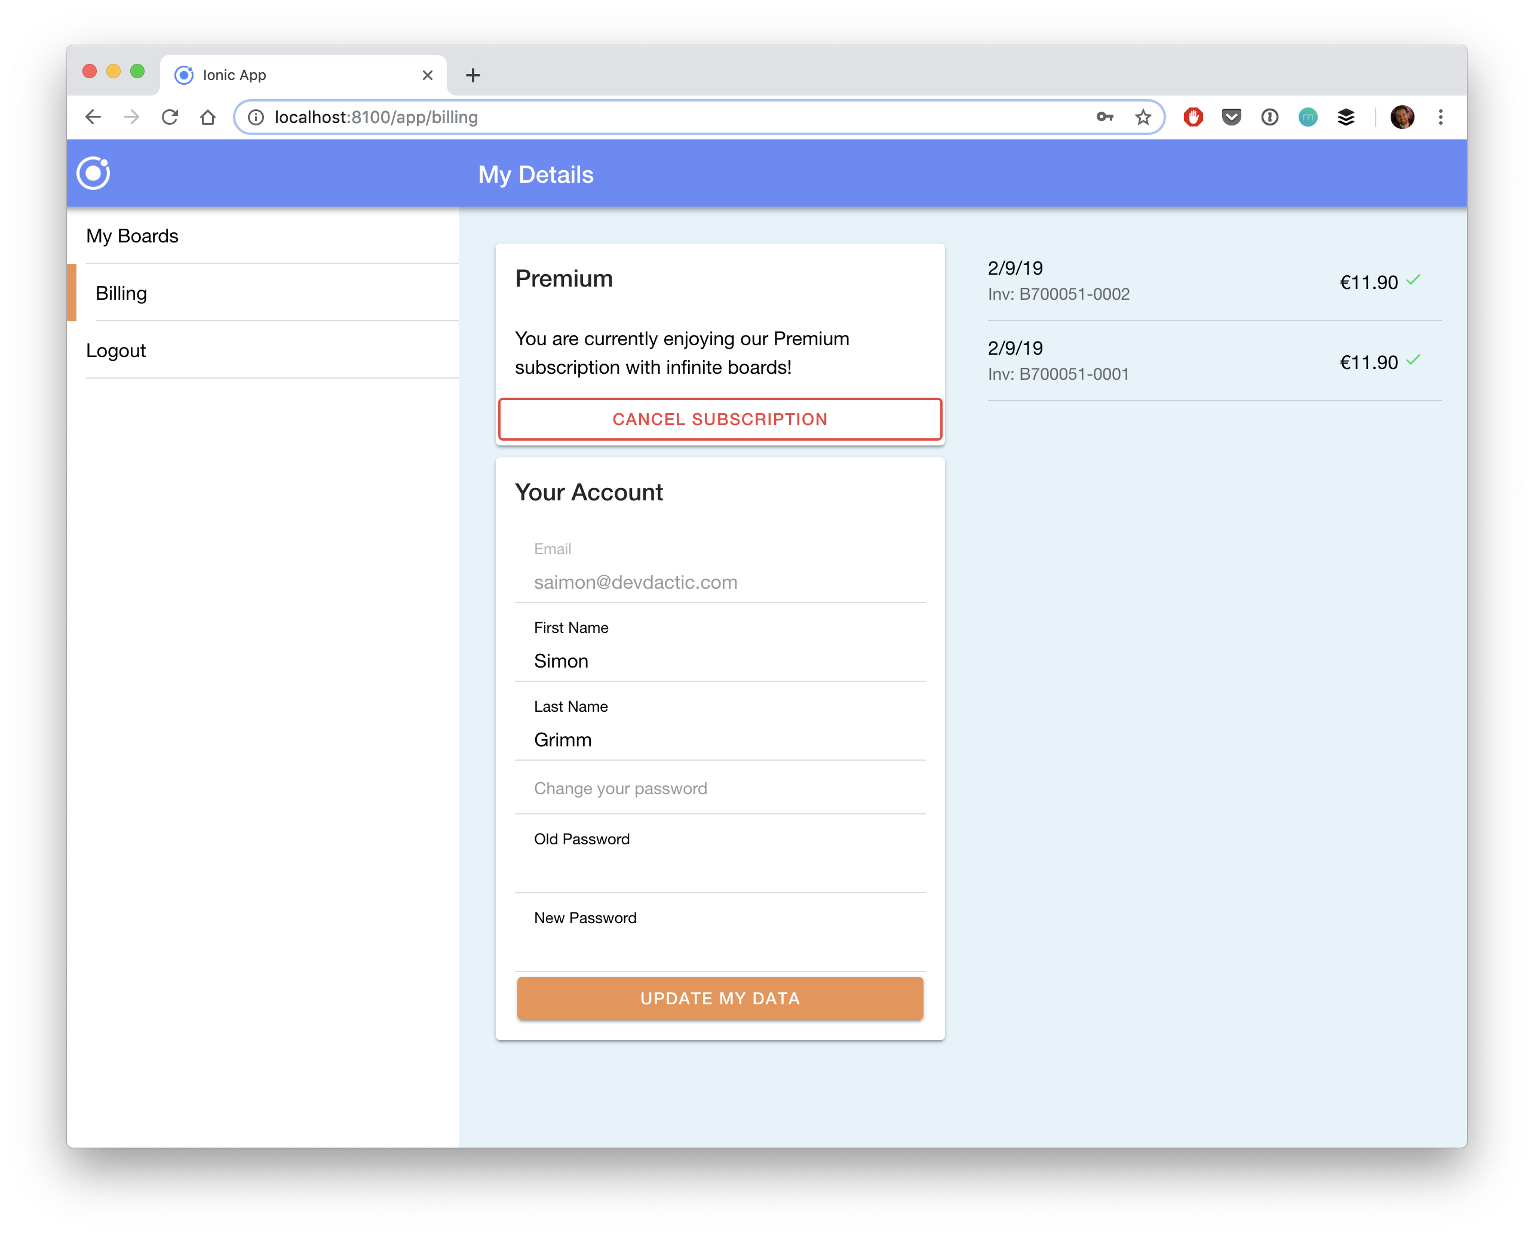1534x1236 pixels.
Task: Click the Cancel Subscription button
Action: 720,419
